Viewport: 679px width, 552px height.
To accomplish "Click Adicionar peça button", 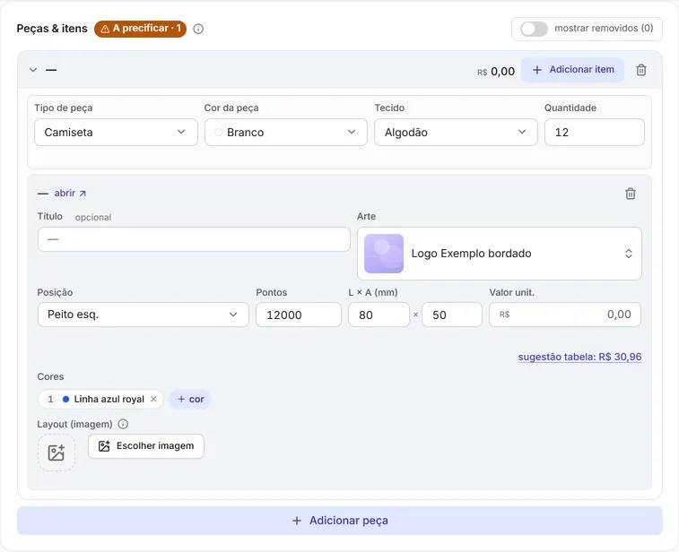I will (x=339, y=521).
